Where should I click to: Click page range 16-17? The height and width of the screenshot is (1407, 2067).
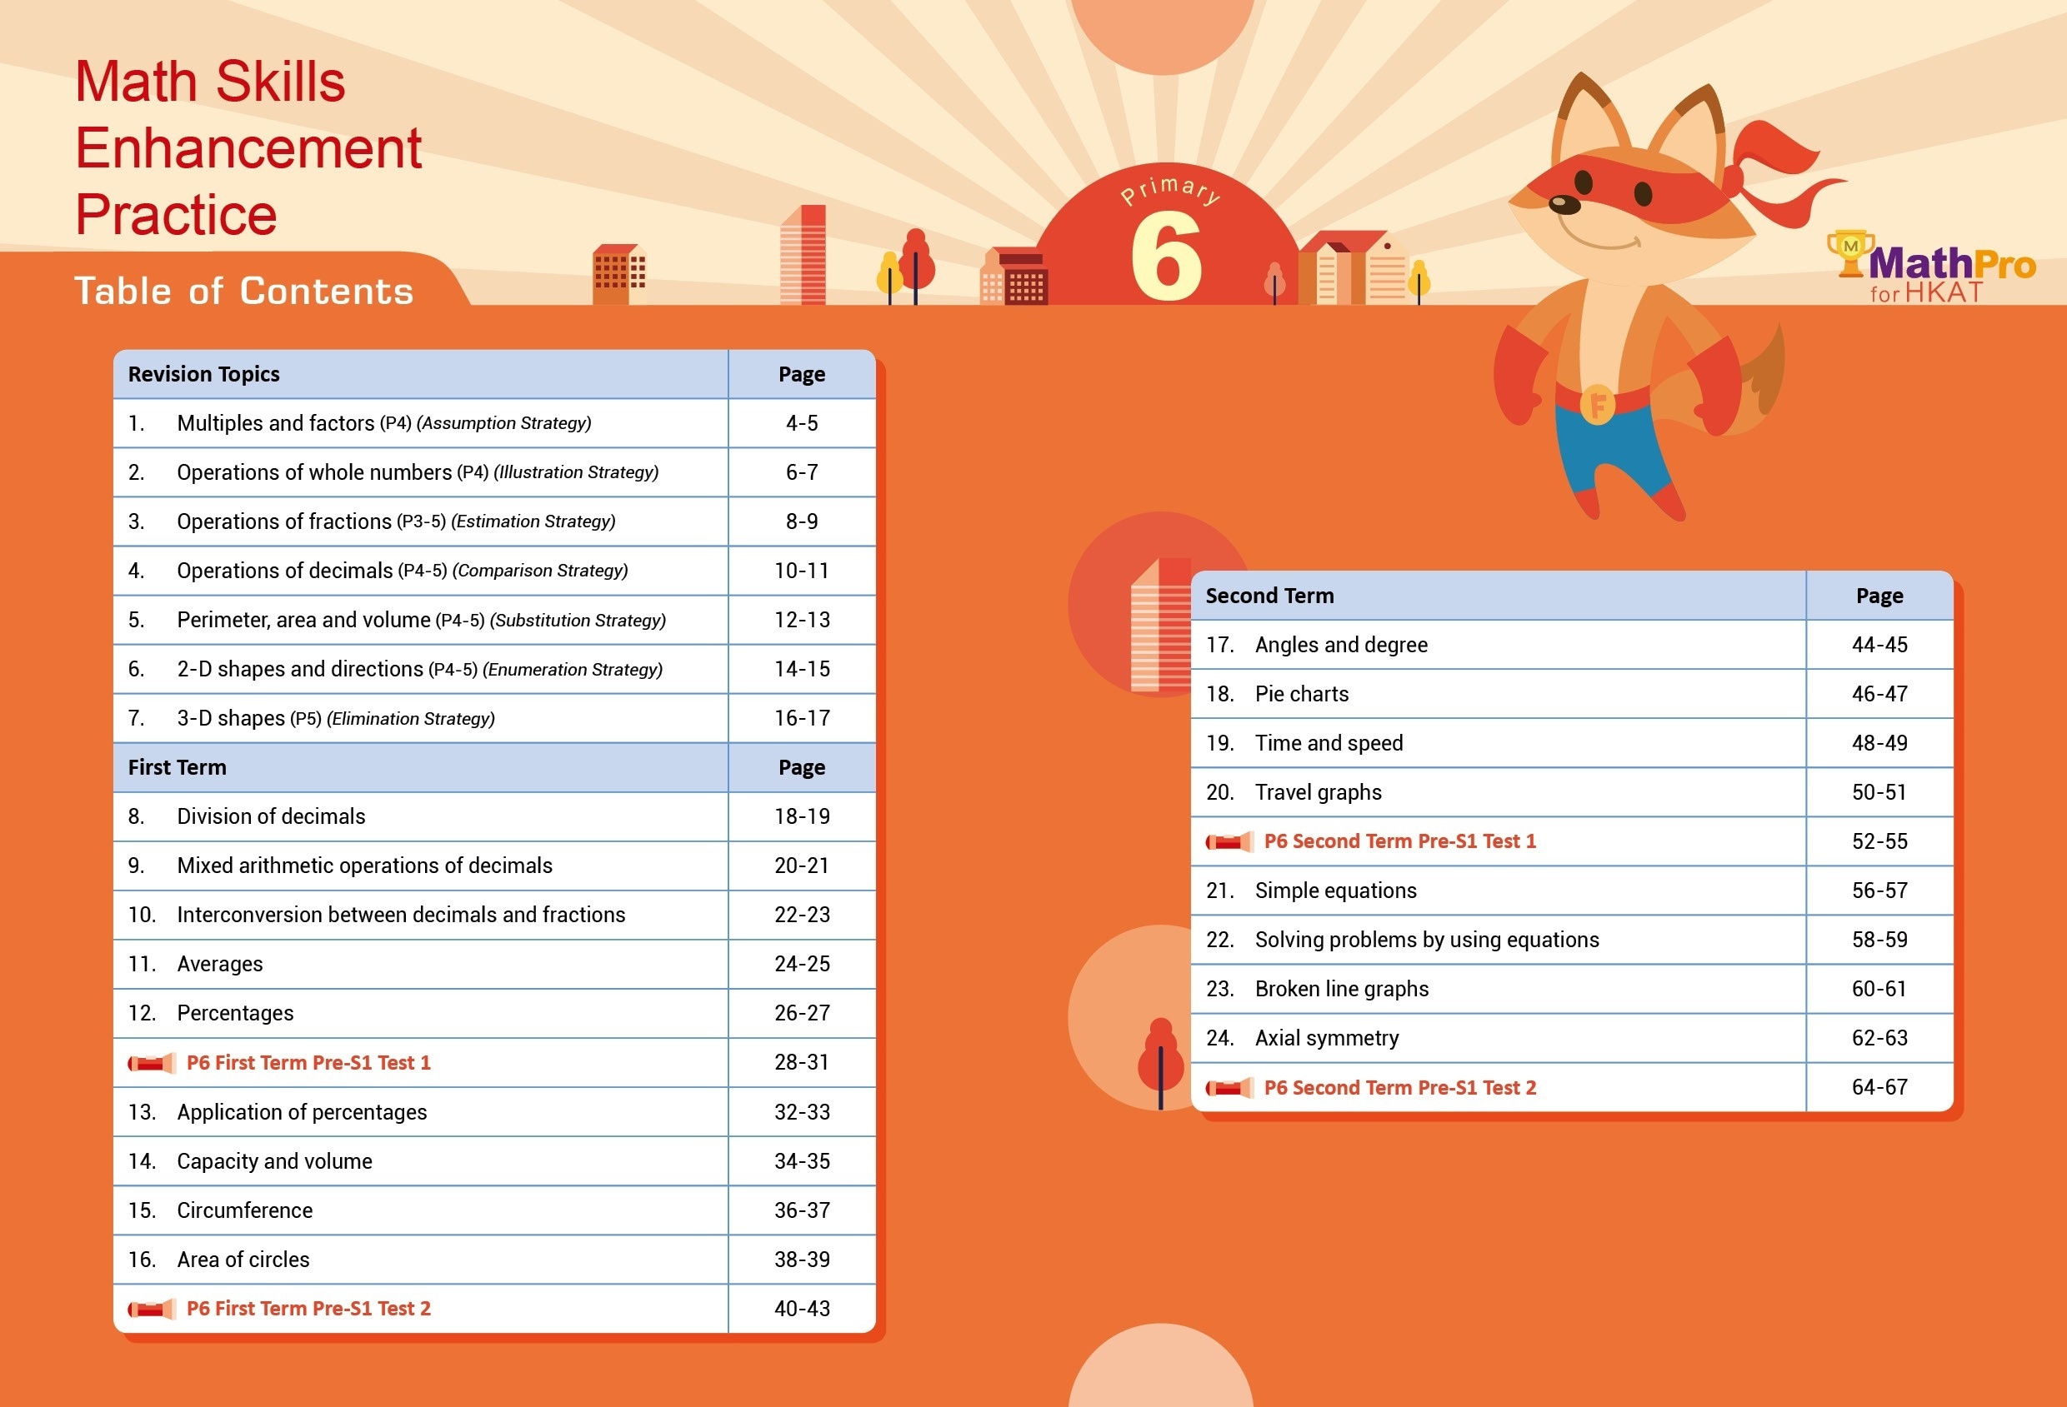(x=801, y=718)
